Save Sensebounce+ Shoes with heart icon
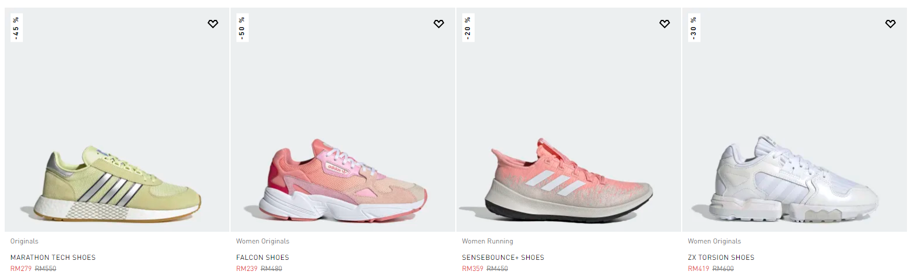This screenshot has width=914, height=278. pos(665,24)
